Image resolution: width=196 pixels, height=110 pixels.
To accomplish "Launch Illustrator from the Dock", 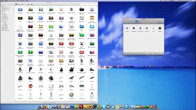I will [x=90, y=107].
